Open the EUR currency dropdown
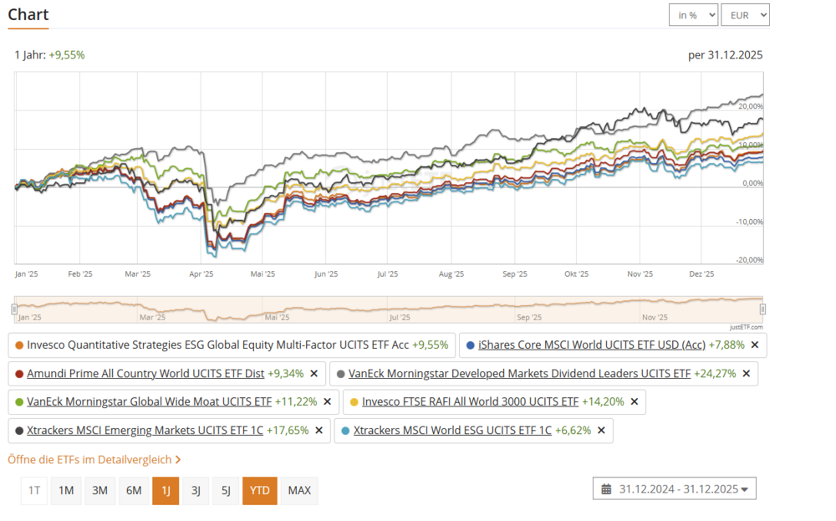The height and width of the screenshot is (521, 836). (x=744, y=15)
